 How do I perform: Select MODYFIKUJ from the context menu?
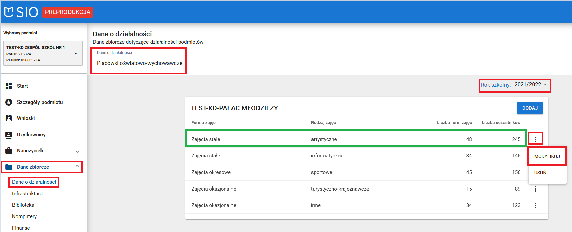tap(547, 156)
